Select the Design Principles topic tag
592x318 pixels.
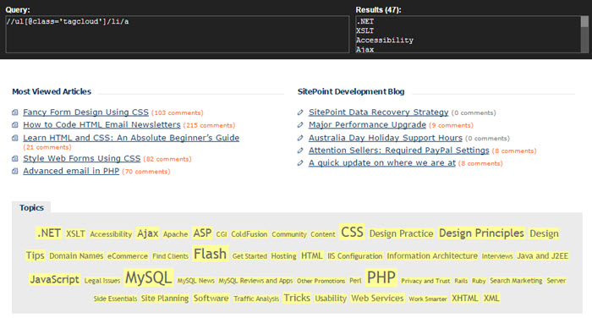tap(481, 233)
